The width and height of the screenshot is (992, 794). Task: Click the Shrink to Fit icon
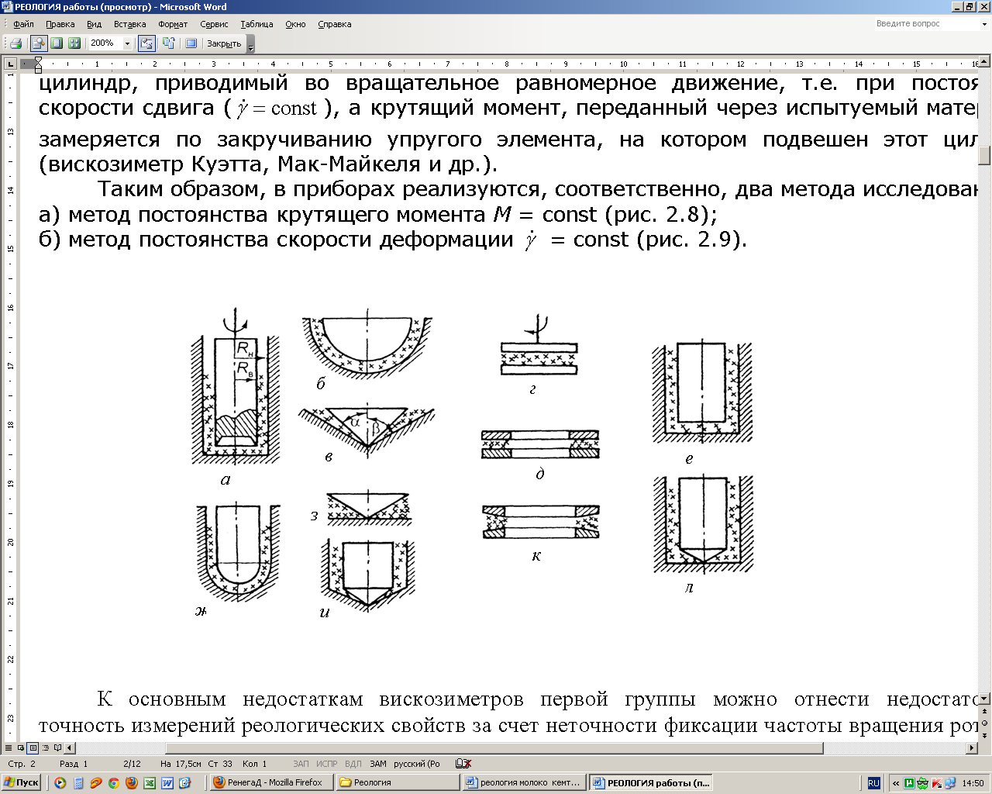coord(168,43)
